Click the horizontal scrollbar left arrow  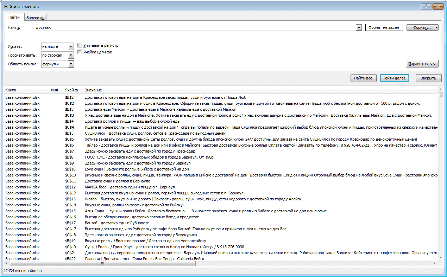tap(6, 263)
